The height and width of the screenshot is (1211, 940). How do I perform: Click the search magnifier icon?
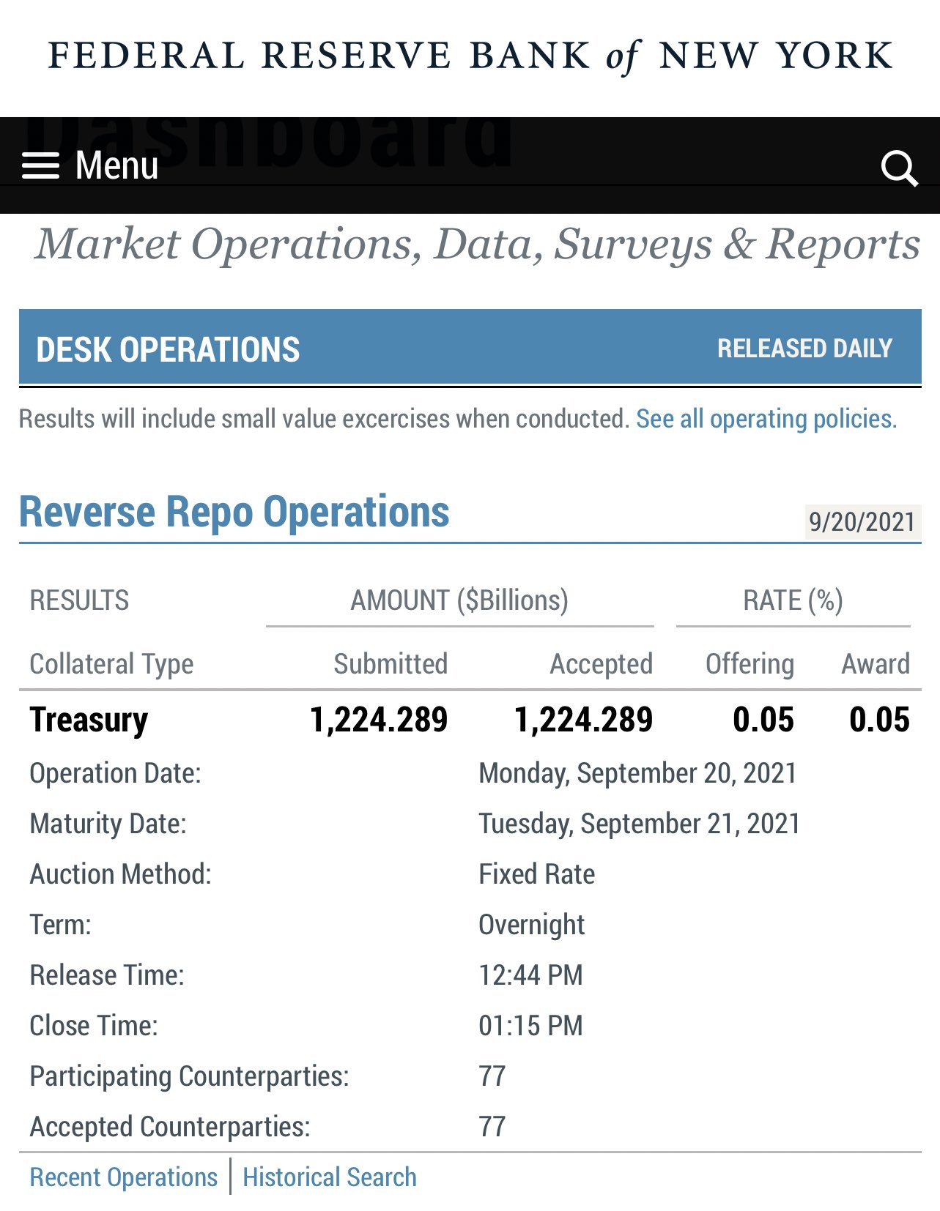[x=898, y=168]
